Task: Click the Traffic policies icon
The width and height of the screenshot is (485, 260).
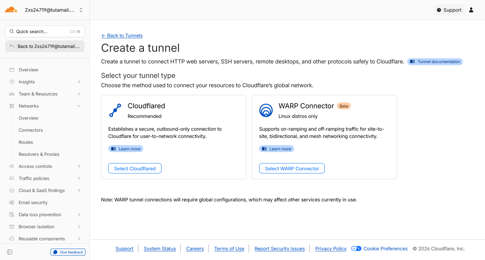Action: point(12,178)
